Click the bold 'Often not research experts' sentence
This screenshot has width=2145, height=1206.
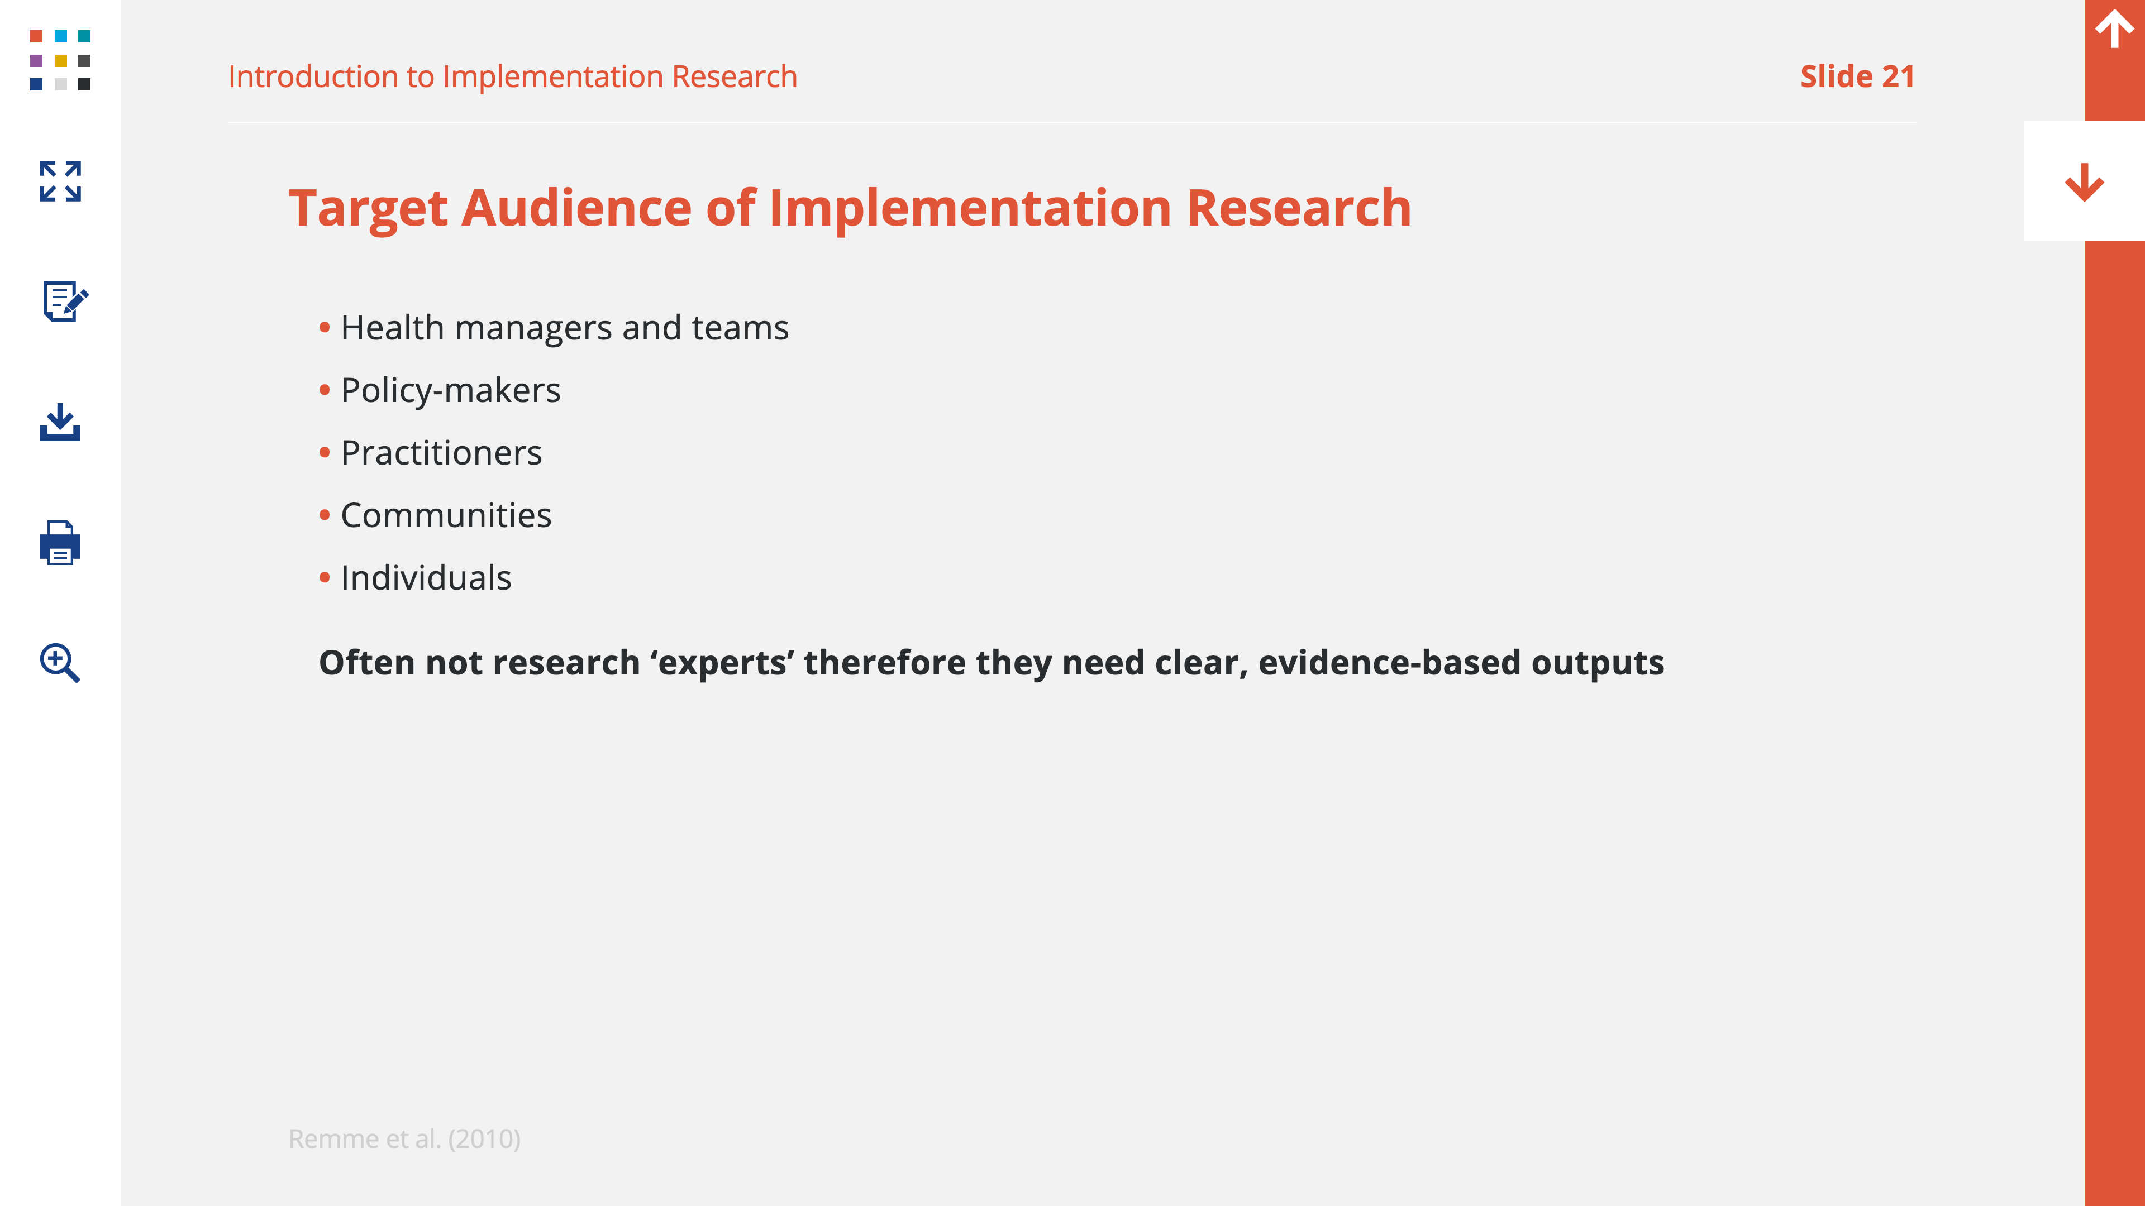991,663
